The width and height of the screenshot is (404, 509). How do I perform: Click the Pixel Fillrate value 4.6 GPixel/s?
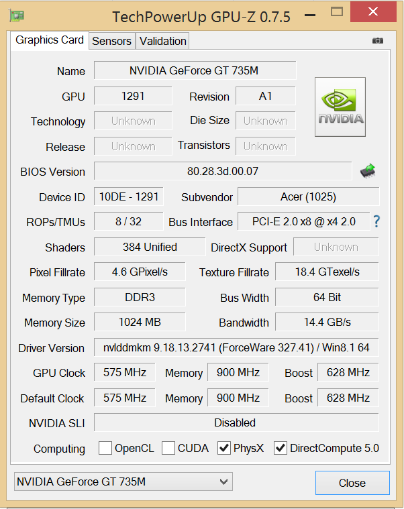click(140, 272)
